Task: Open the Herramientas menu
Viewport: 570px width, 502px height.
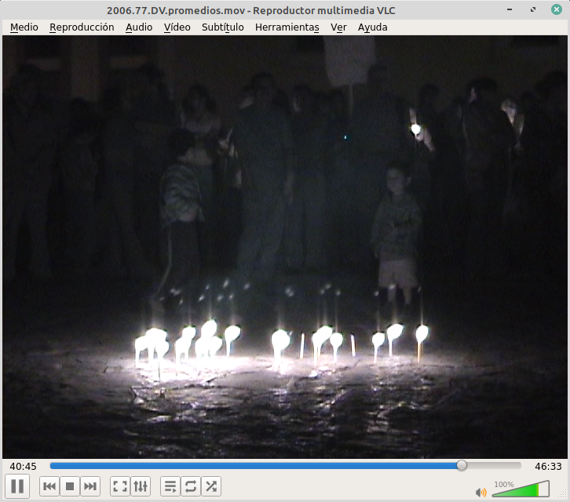Action: [x=287, y=27]
